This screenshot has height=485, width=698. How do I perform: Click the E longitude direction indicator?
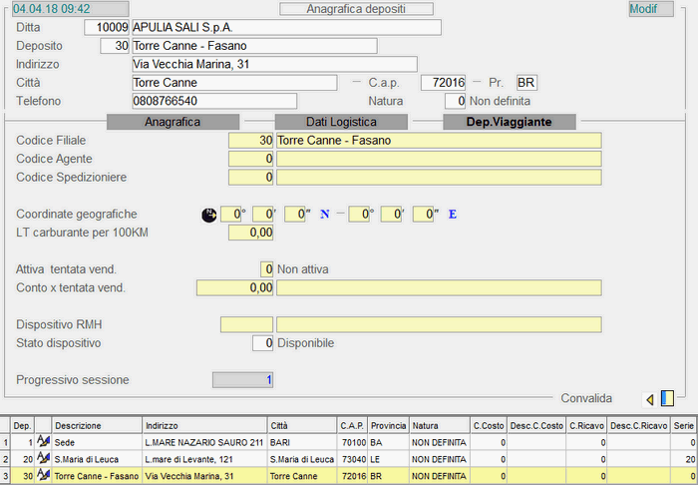452,215
